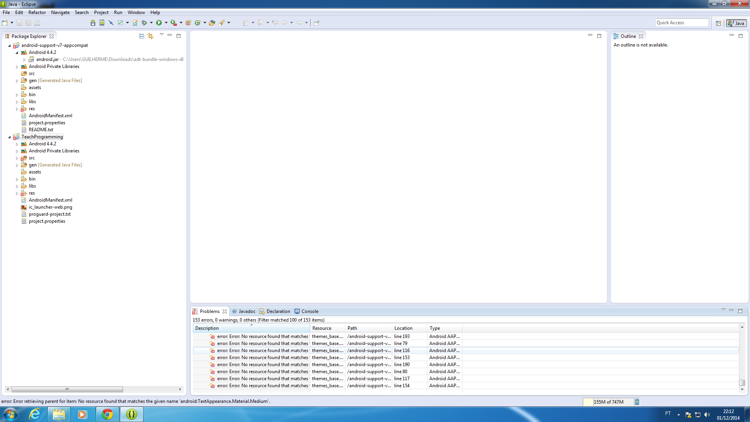
Task: Expand the TeachProgramming res folder
Action: [x=17, y=193]
